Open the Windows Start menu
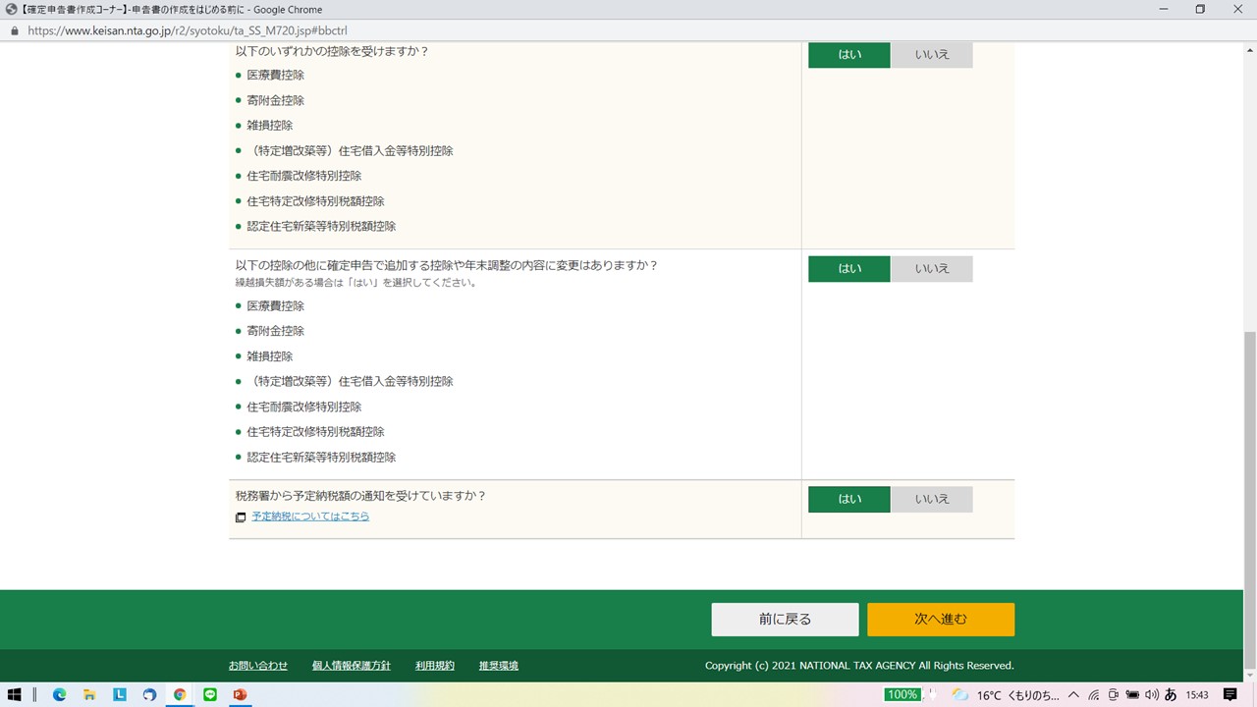The height and width of the screenshot is (707, 1257). (x=15, y=694)
